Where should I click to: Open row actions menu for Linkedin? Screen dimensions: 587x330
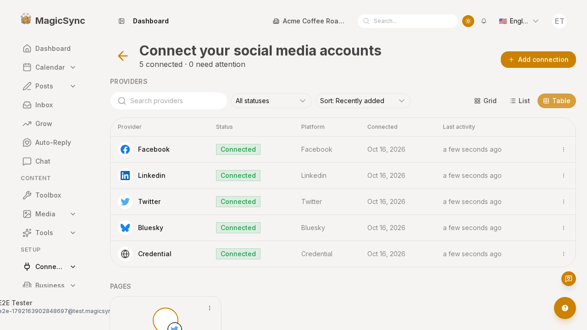coord(564,176)
